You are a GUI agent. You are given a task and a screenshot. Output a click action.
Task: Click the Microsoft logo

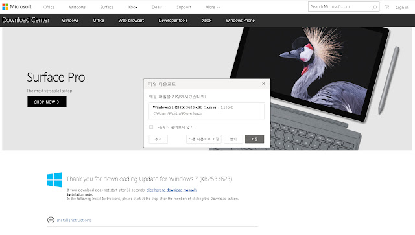click(17, 6)
